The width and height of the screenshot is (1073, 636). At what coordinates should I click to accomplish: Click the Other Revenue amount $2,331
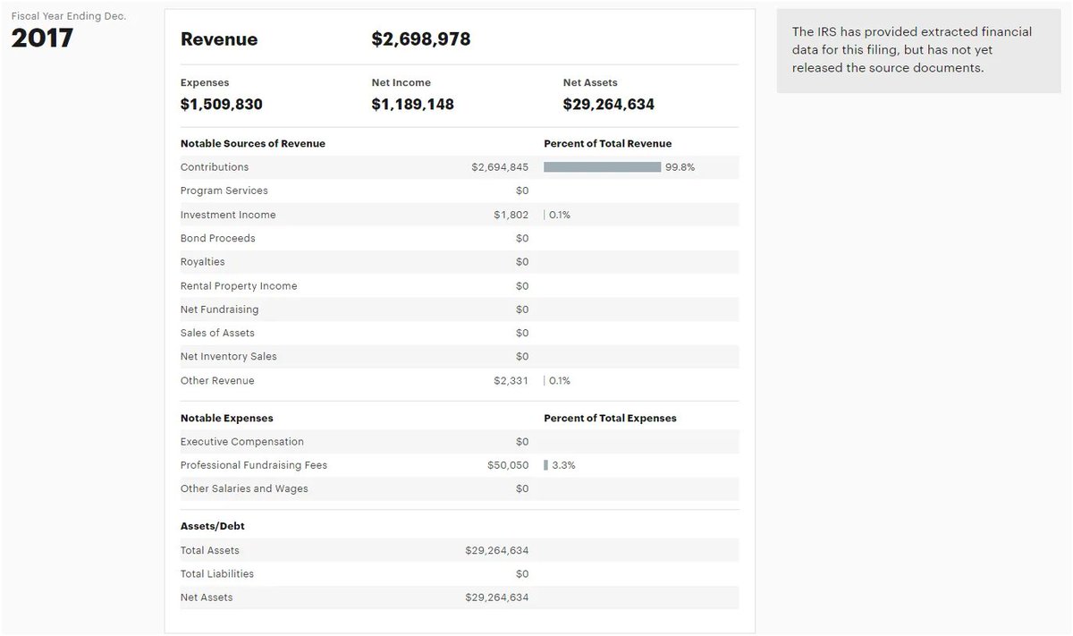click(x=511, y=381)
